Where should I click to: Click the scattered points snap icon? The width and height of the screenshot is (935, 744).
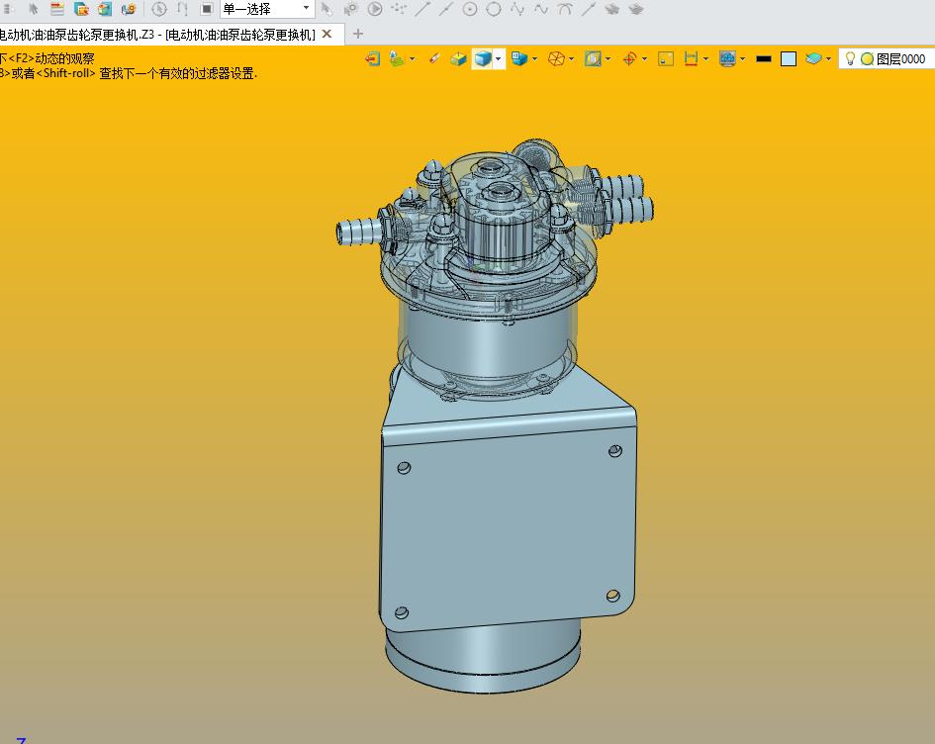point(399,9)
